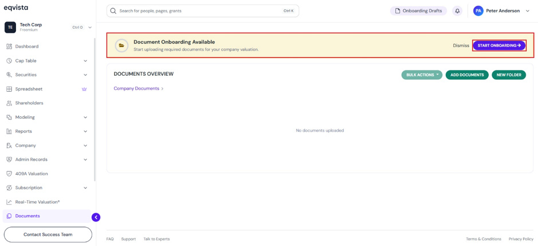The width and height of the screenshot is (538, 246).
Task: Click Contact Success Team button
Action: [x=48, y=235]
